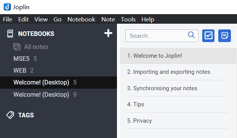Open the File menu
237x138 pixels.
point(8,19)
